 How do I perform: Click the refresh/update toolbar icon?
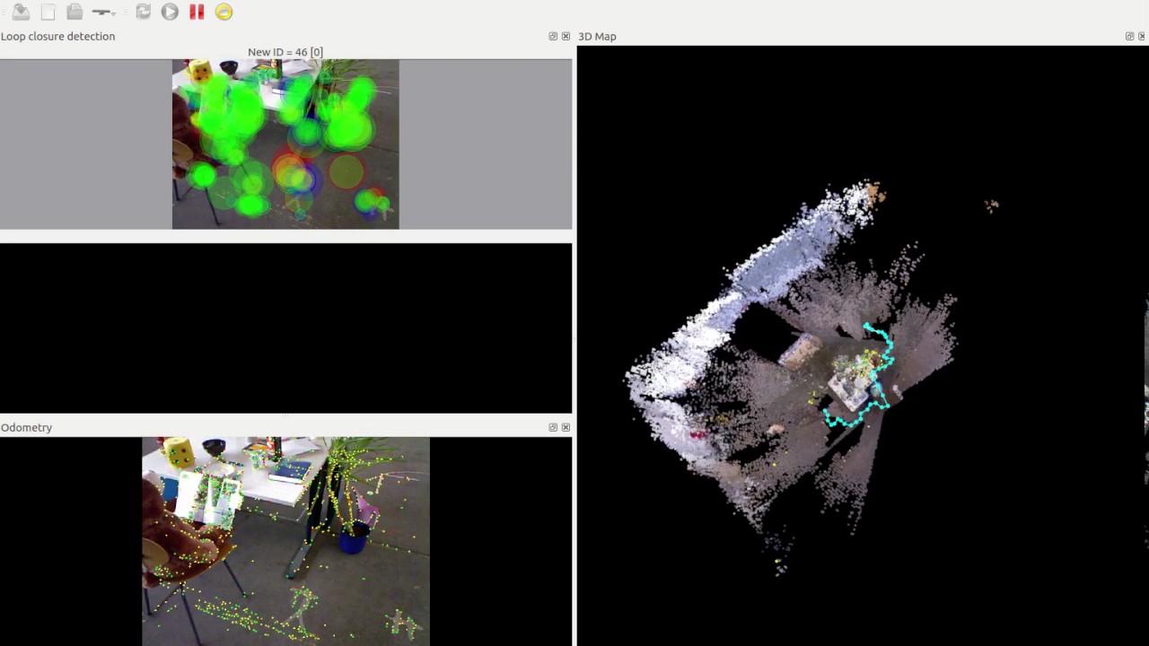(143, 12)
